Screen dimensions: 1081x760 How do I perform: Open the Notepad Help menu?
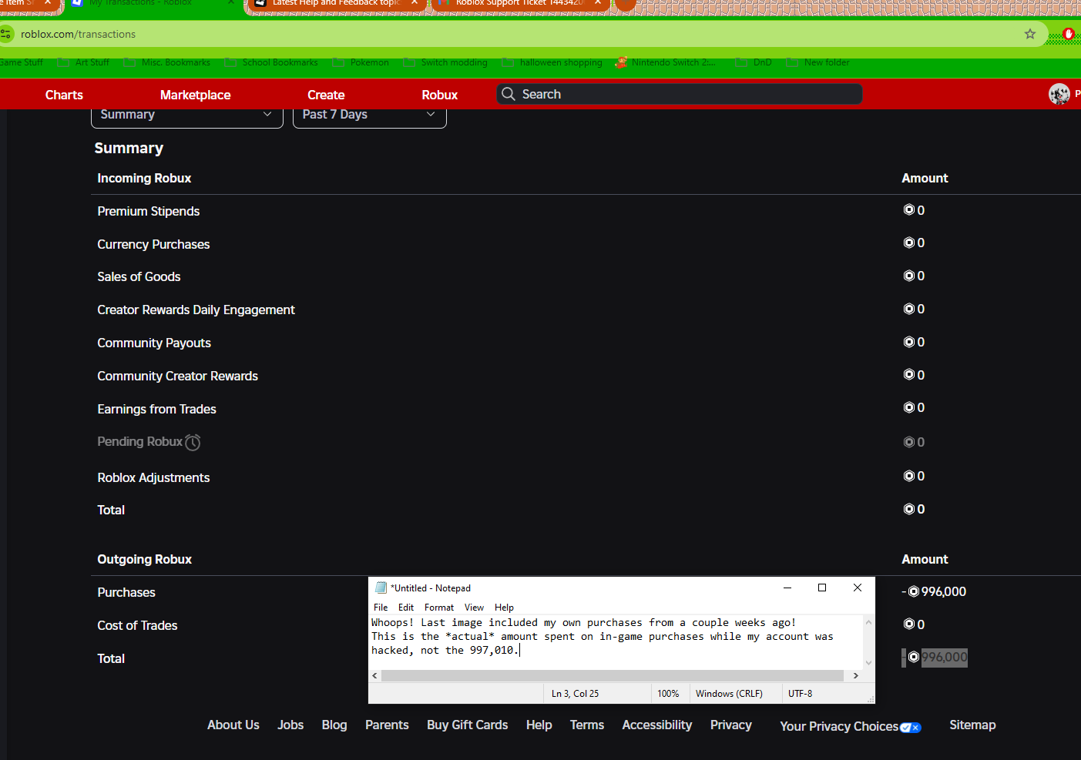(504, 608)
